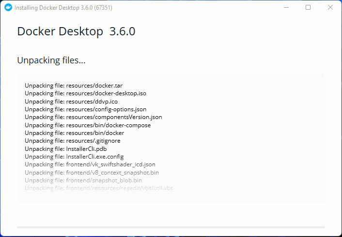Select the log line "resources/config-options.json"
The image size is (342, 237).
(85, 109)
